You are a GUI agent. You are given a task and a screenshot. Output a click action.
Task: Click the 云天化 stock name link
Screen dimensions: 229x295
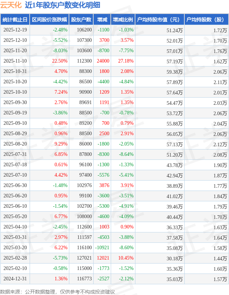pos(11,5)
